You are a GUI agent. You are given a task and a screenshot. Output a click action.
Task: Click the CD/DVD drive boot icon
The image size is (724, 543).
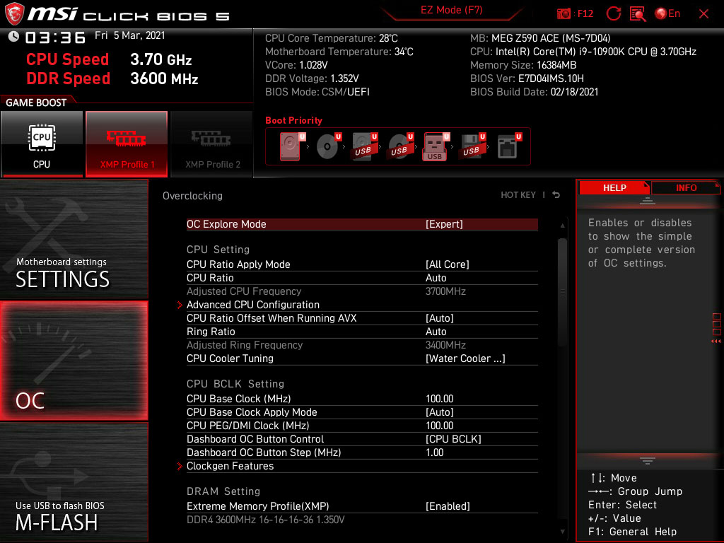click(x=327, y=145)
